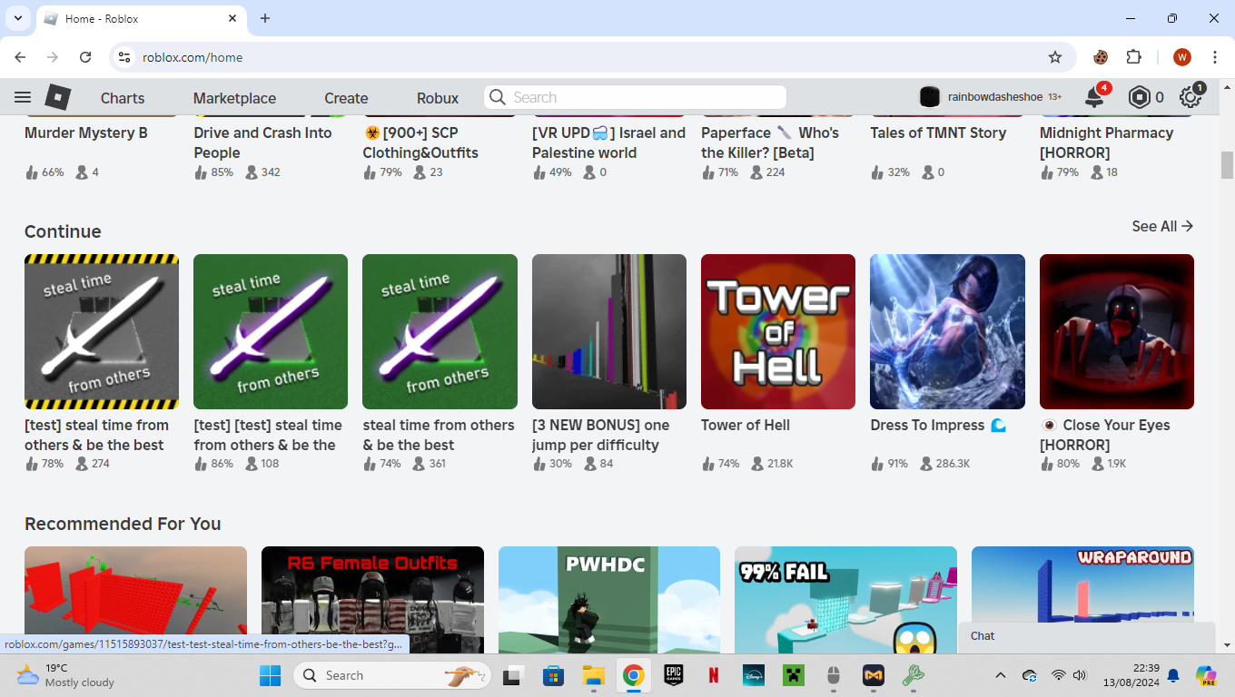The height and width of the screenshot is (697, 1235).
Task: Bookmark this page with star icon
Action: 1055,57
